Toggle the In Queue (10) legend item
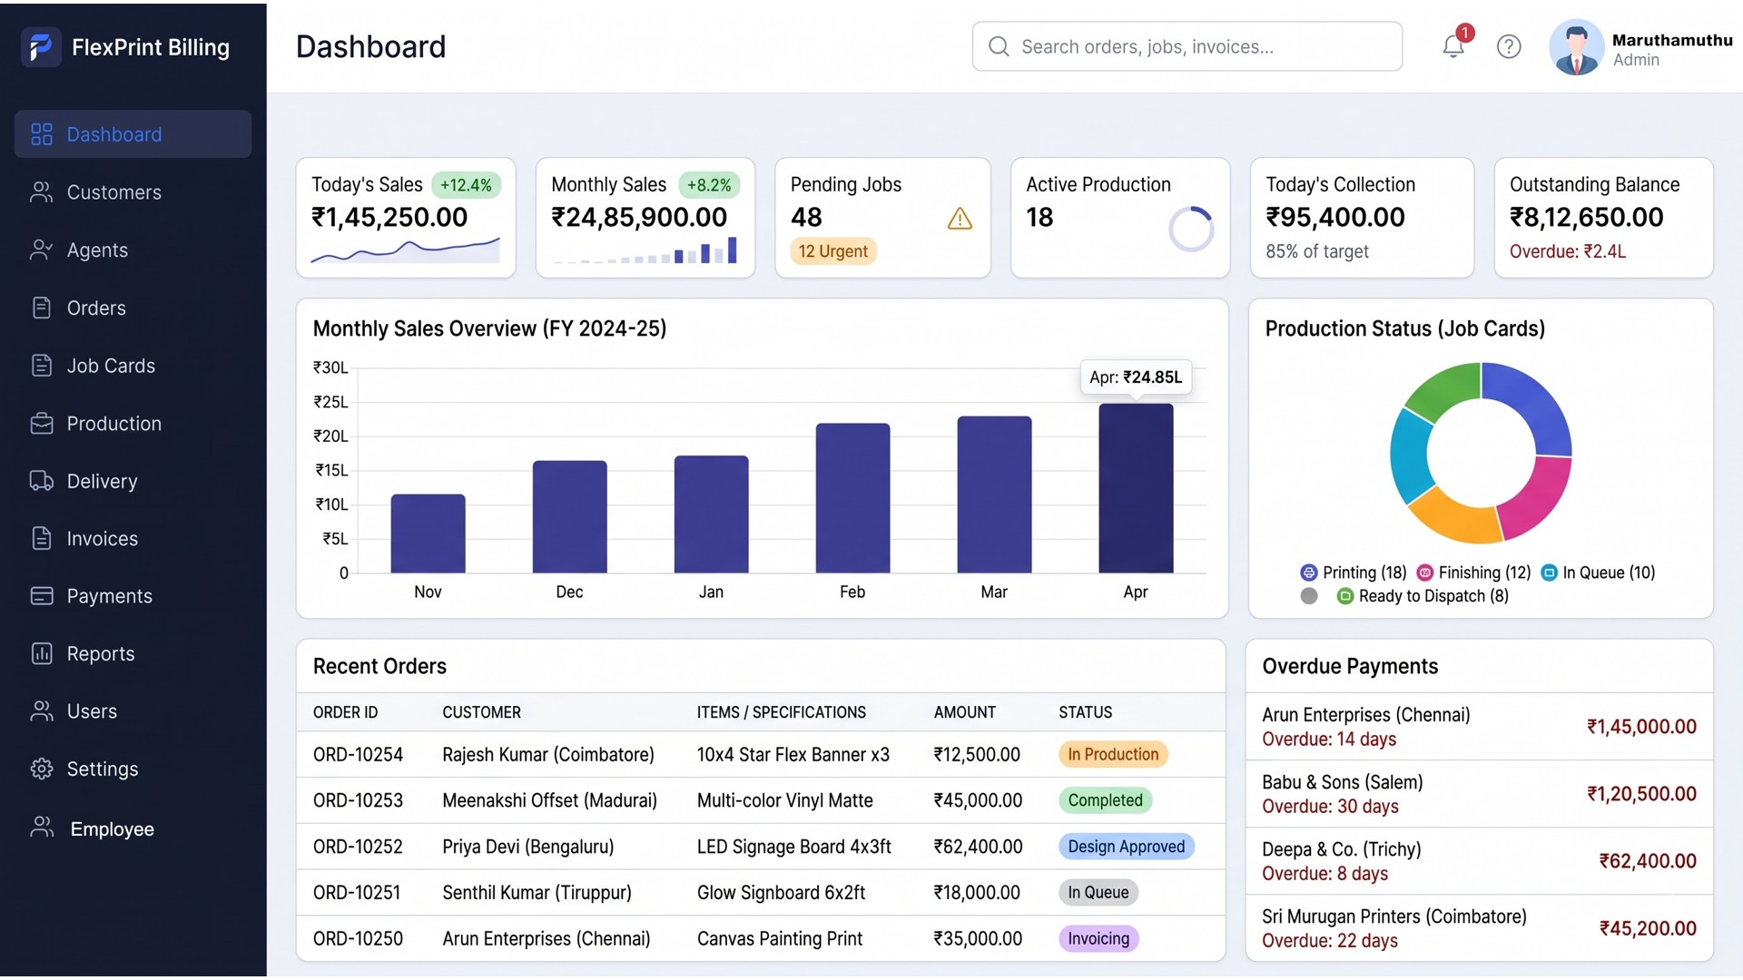 1598,573
